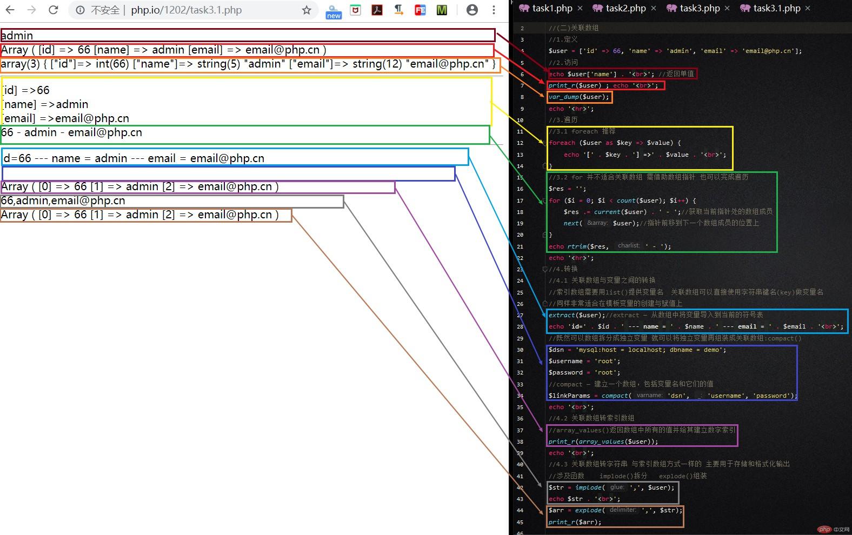Switch to the task1.php editor tab
This screenshot has height=535, width=852.
coord(552,8)
